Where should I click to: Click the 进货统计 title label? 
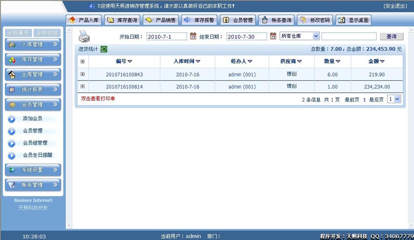[x=88, y=49]
